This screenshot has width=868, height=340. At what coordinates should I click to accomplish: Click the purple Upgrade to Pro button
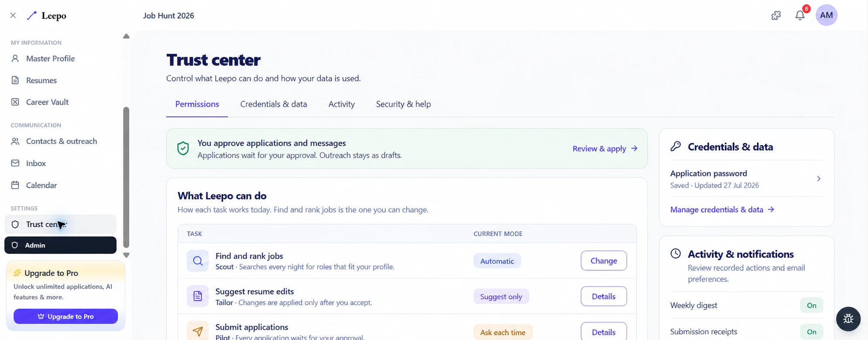coord(65,316)
